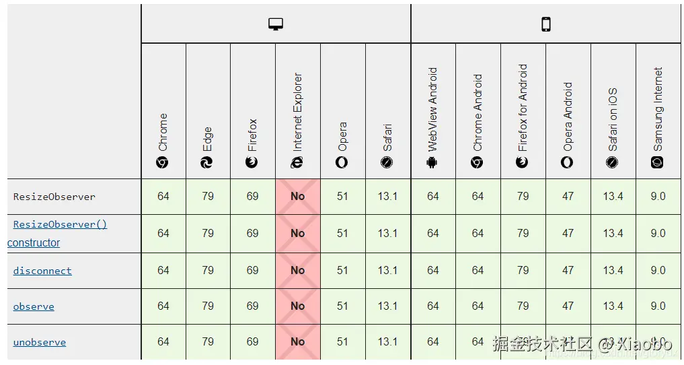This screenshot has height=365, width=684.
Task: Click Safari 13.1 cell in the ResizeObserver row
Action: click(x=388, y=197)
